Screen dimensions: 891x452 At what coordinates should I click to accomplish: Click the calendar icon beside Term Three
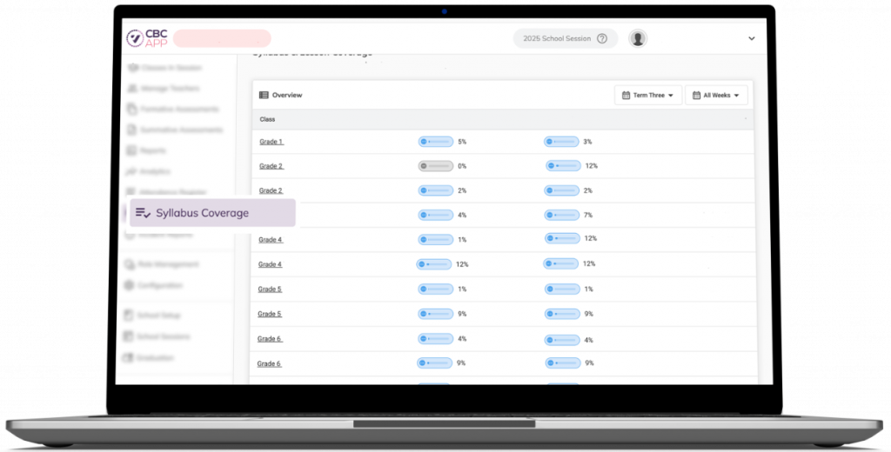coord(626,95)
